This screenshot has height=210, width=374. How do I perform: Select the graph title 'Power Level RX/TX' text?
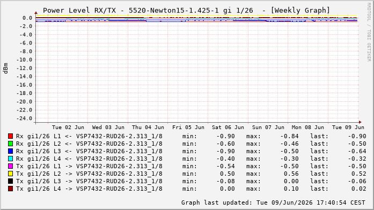pos(79,11)
